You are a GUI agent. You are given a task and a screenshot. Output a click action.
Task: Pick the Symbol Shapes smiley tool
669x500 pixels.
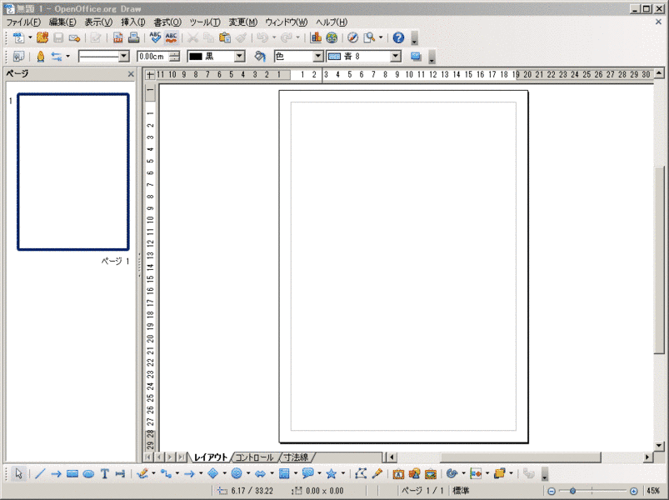click(237, 473)
